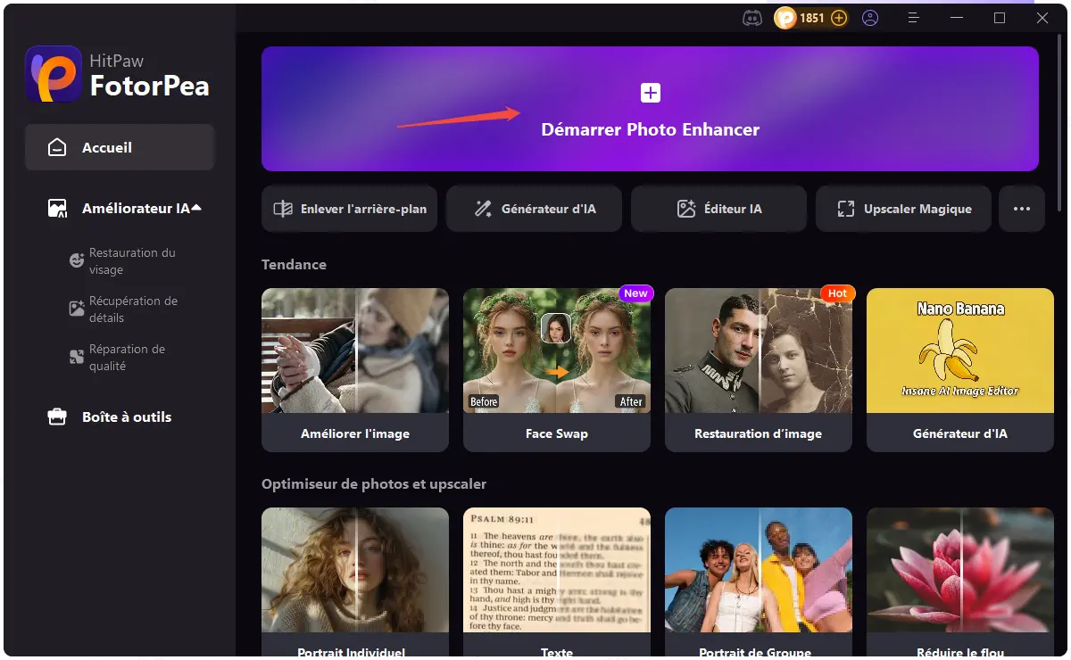Click the Récupération de détails icon
Image resolution: width=1071 pixels, height=660 pixels.
76,308
